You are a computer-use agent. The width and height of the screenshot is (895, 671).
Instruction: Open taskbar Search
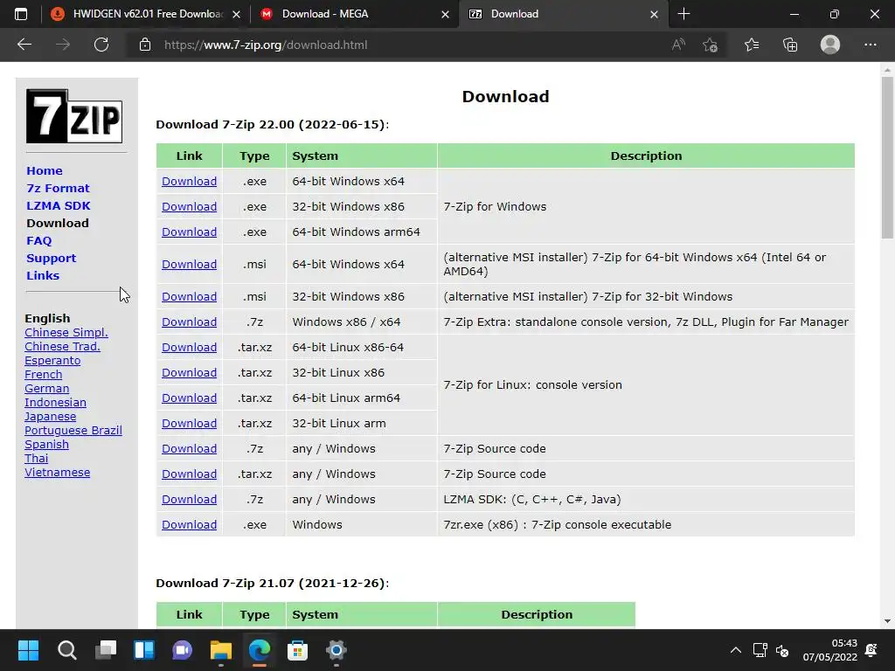point(66,650)
